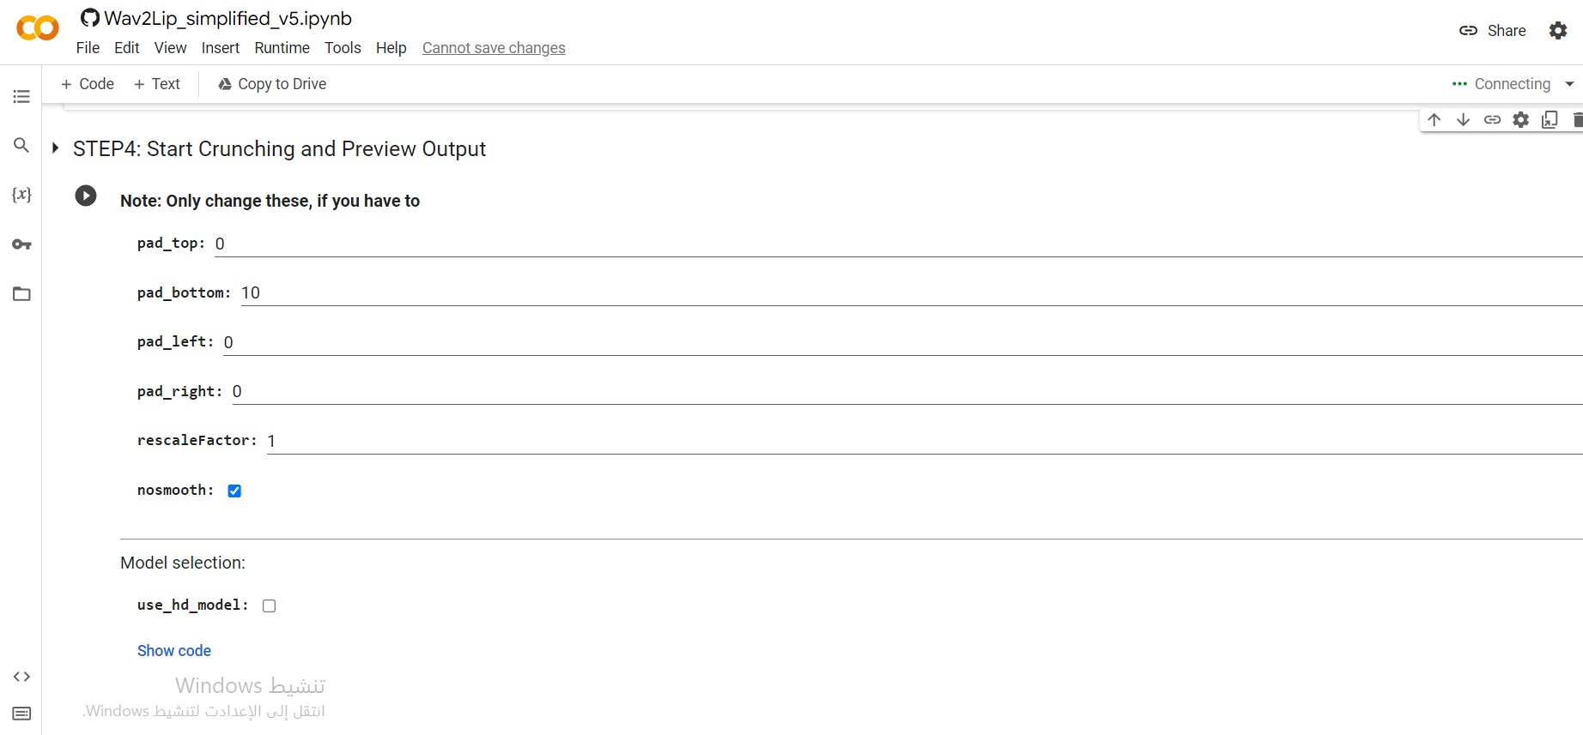Open code snippets panel

coord(21,677)
